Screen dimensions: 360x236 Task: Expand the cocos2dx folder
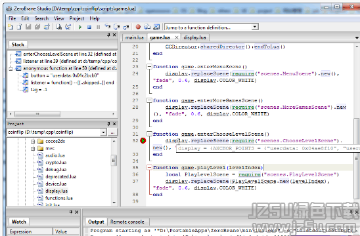point(33,141)
